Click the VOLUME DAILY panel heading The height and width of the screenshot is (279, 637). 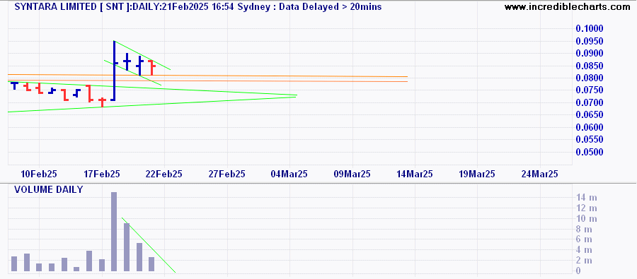click(x=48, y=189)
